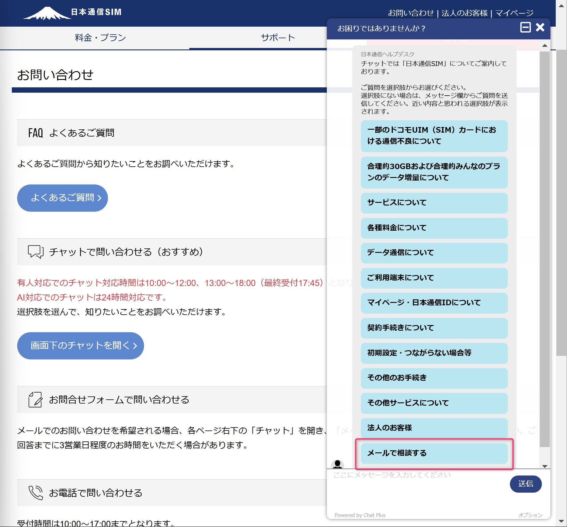Open the お問い合わせ header link

(411, 13)
